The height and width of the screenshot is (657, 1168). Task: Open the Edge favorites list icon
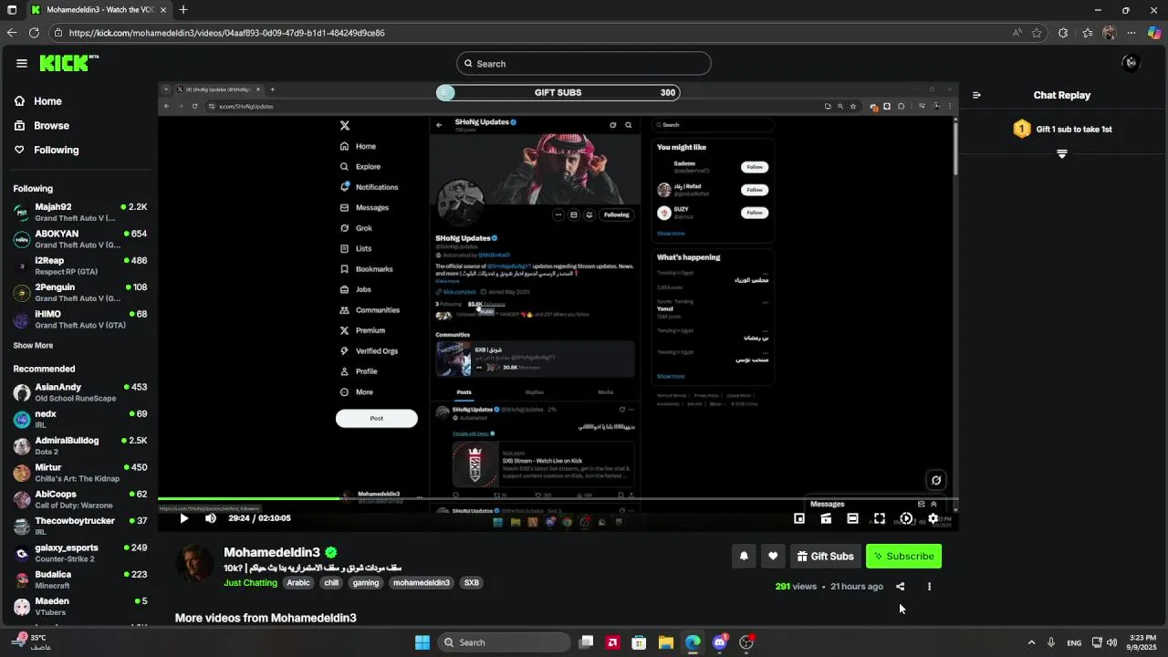[x=1087, y=33]
